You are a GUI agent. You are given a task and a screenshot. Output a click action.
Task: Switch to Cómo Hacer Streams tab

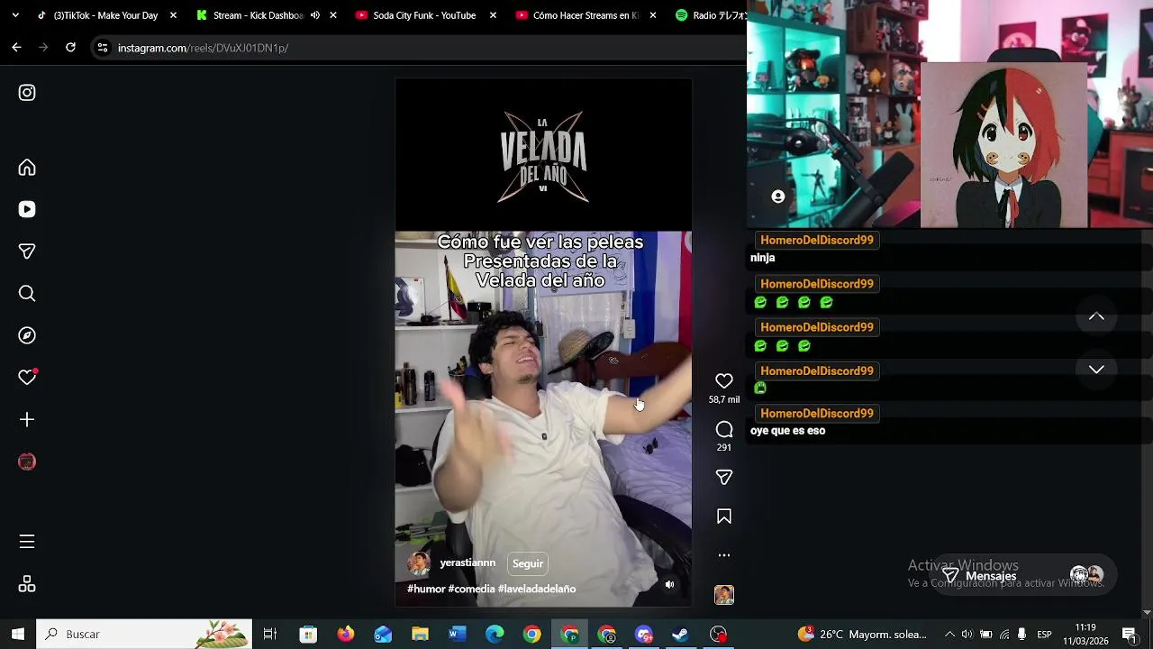click(586, 15)
